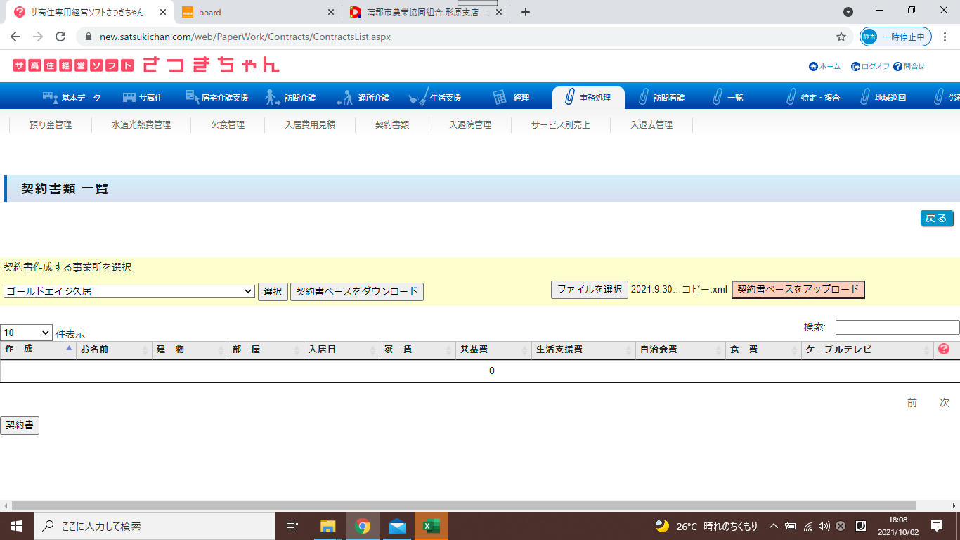The height and width of the screenshot is (540, 960).
Task: Select the 事務処理 tab
Action: click(588, 98)
